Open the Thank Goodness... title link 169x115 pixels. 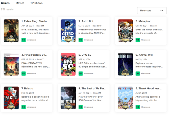pos(148,88)
